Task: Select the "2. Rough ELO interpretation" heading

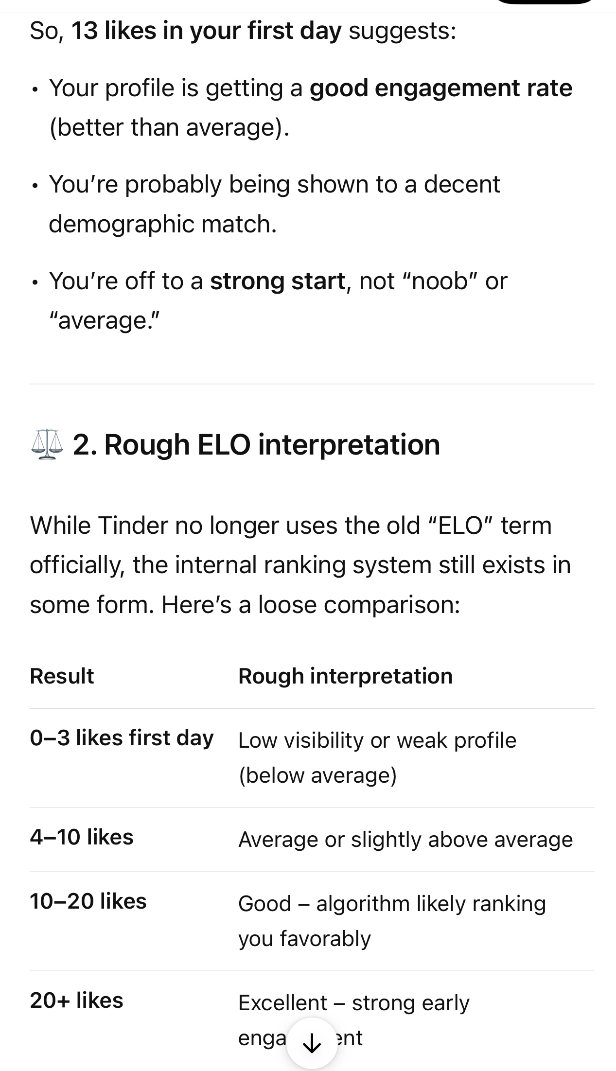Action: [x=256, y=444]
